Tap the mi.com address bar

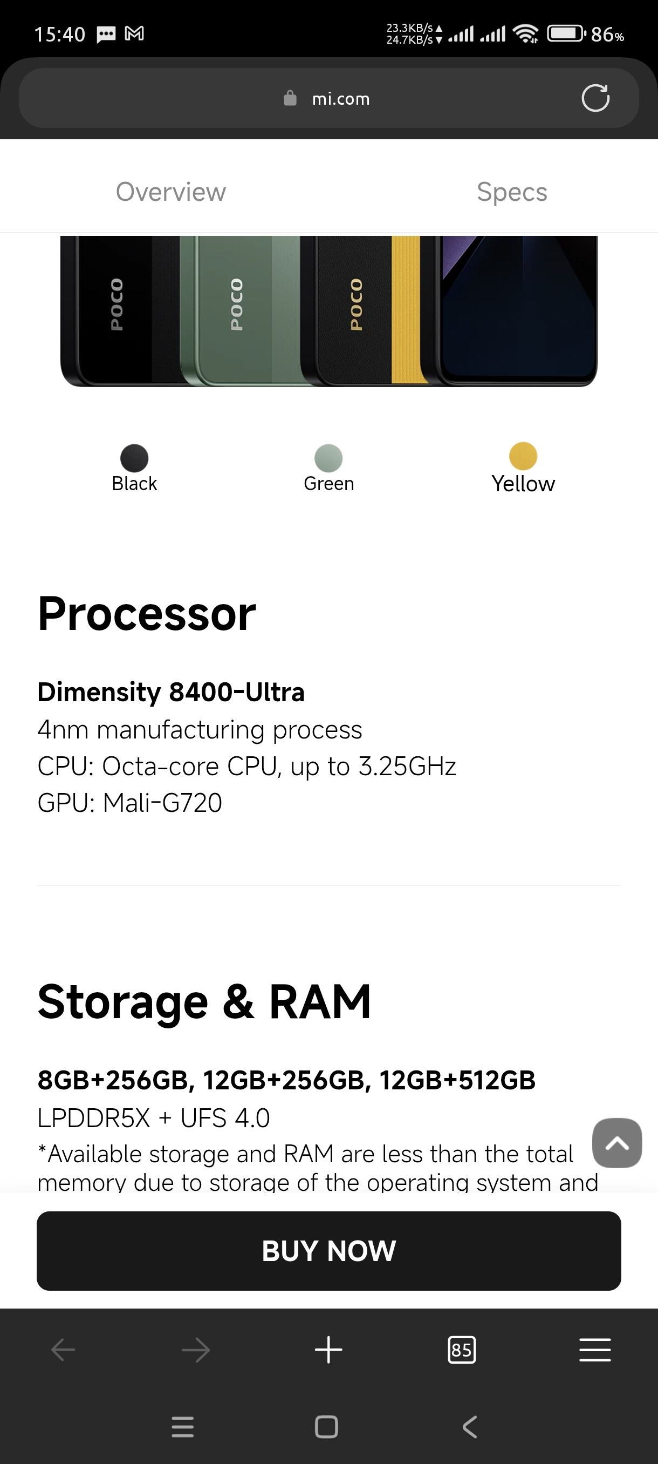point(341,99)
